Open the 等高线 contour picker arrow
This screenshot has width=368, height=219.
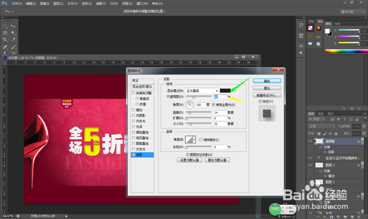[x=194, y=140]
